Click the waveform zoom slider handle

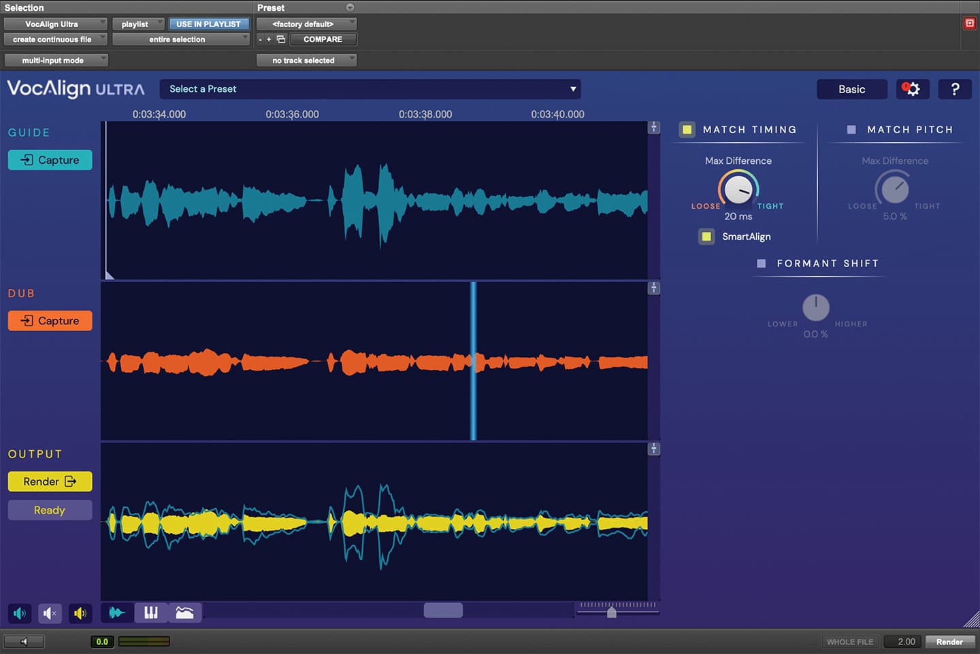[612, 612]
